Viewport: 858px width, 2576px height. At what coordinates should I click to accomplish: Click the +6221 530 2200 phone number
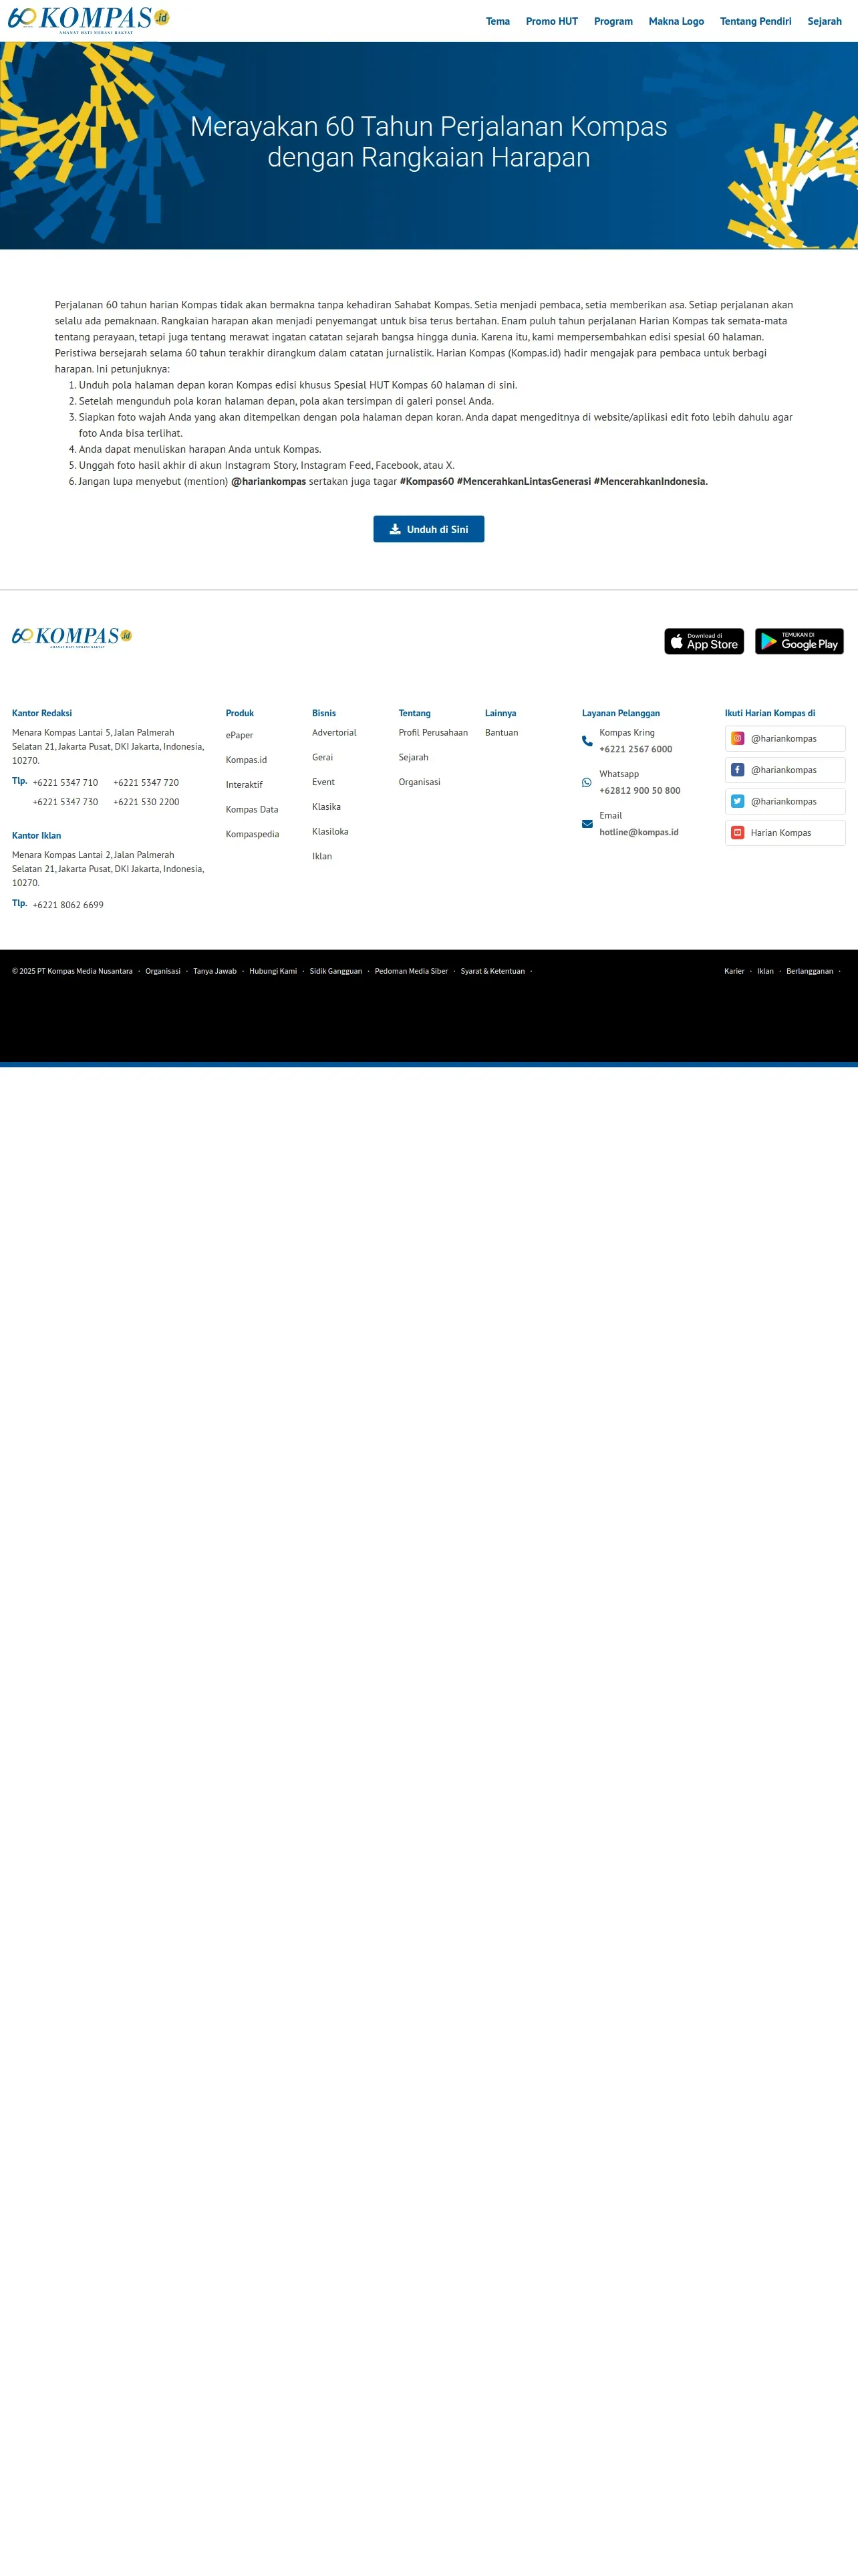[146, 802]
